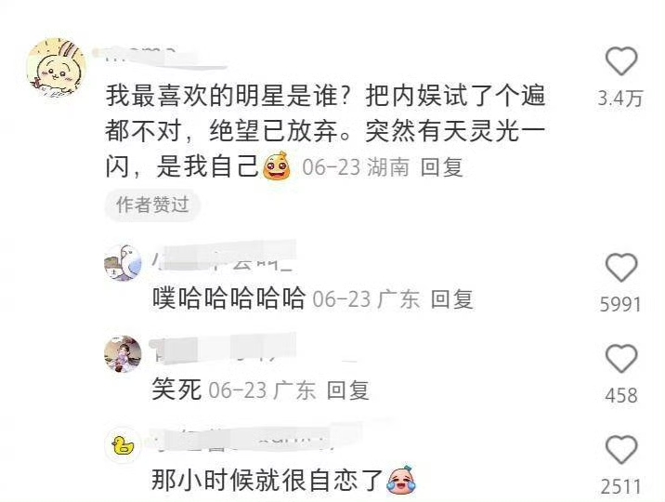Viewport: 665px width, 502px height.
Task: Click the crying-laughing emoji in last comment
Action: 401,480
